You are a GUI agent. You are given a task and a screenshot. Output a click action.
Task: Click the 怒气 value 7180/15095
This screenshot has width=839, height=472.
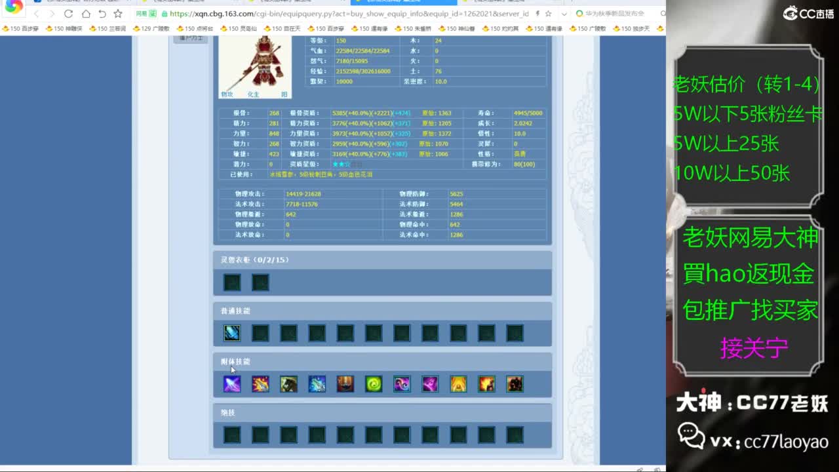click(x=351, y=61)
